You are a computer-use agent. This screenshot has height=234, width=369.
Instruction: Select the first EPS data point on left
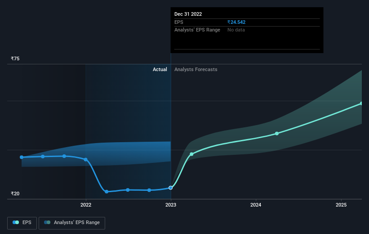pyautogui.click(x=22, y=157)
